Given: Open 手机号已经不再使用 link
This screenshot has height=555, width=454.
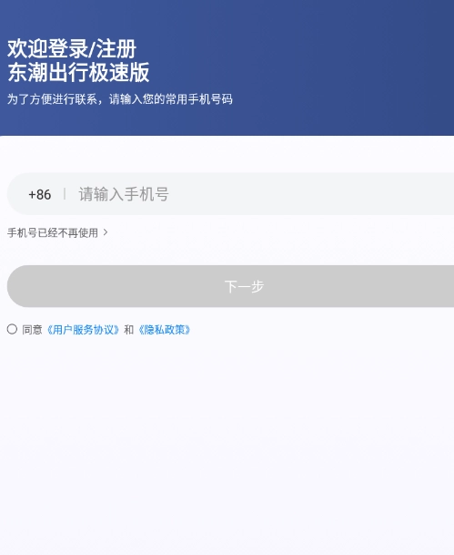Looking at the screenshot, I should (x=53, y=232).
